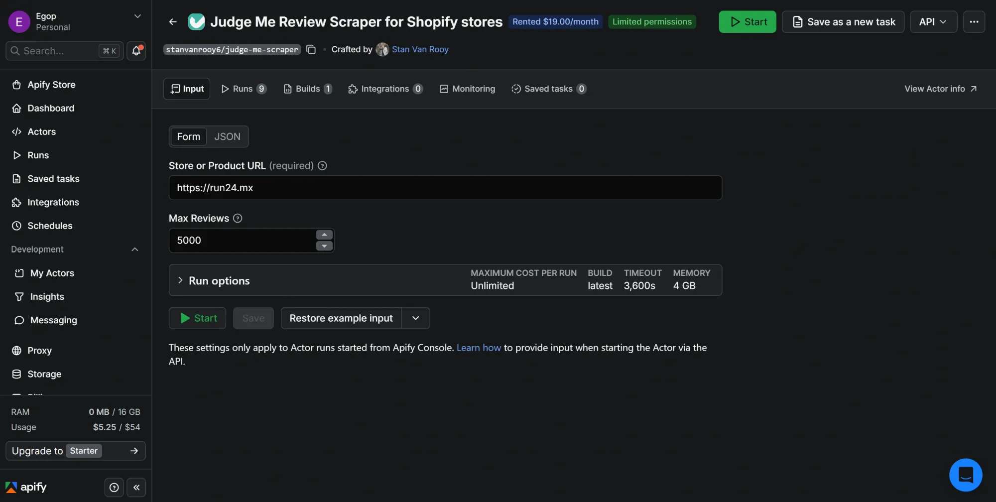Switch to the Input tab
Viewport: 996px width, 502px height.
(x=187, y=89)
